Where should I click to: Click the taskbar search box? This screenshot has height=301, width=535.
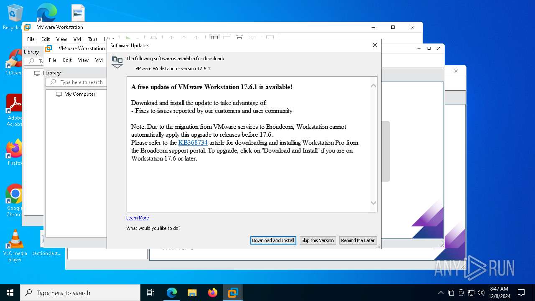80,293
